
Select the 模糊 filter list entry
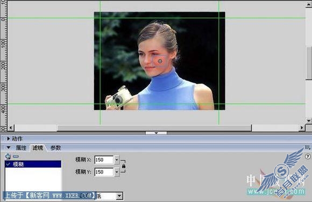point(33,164)
